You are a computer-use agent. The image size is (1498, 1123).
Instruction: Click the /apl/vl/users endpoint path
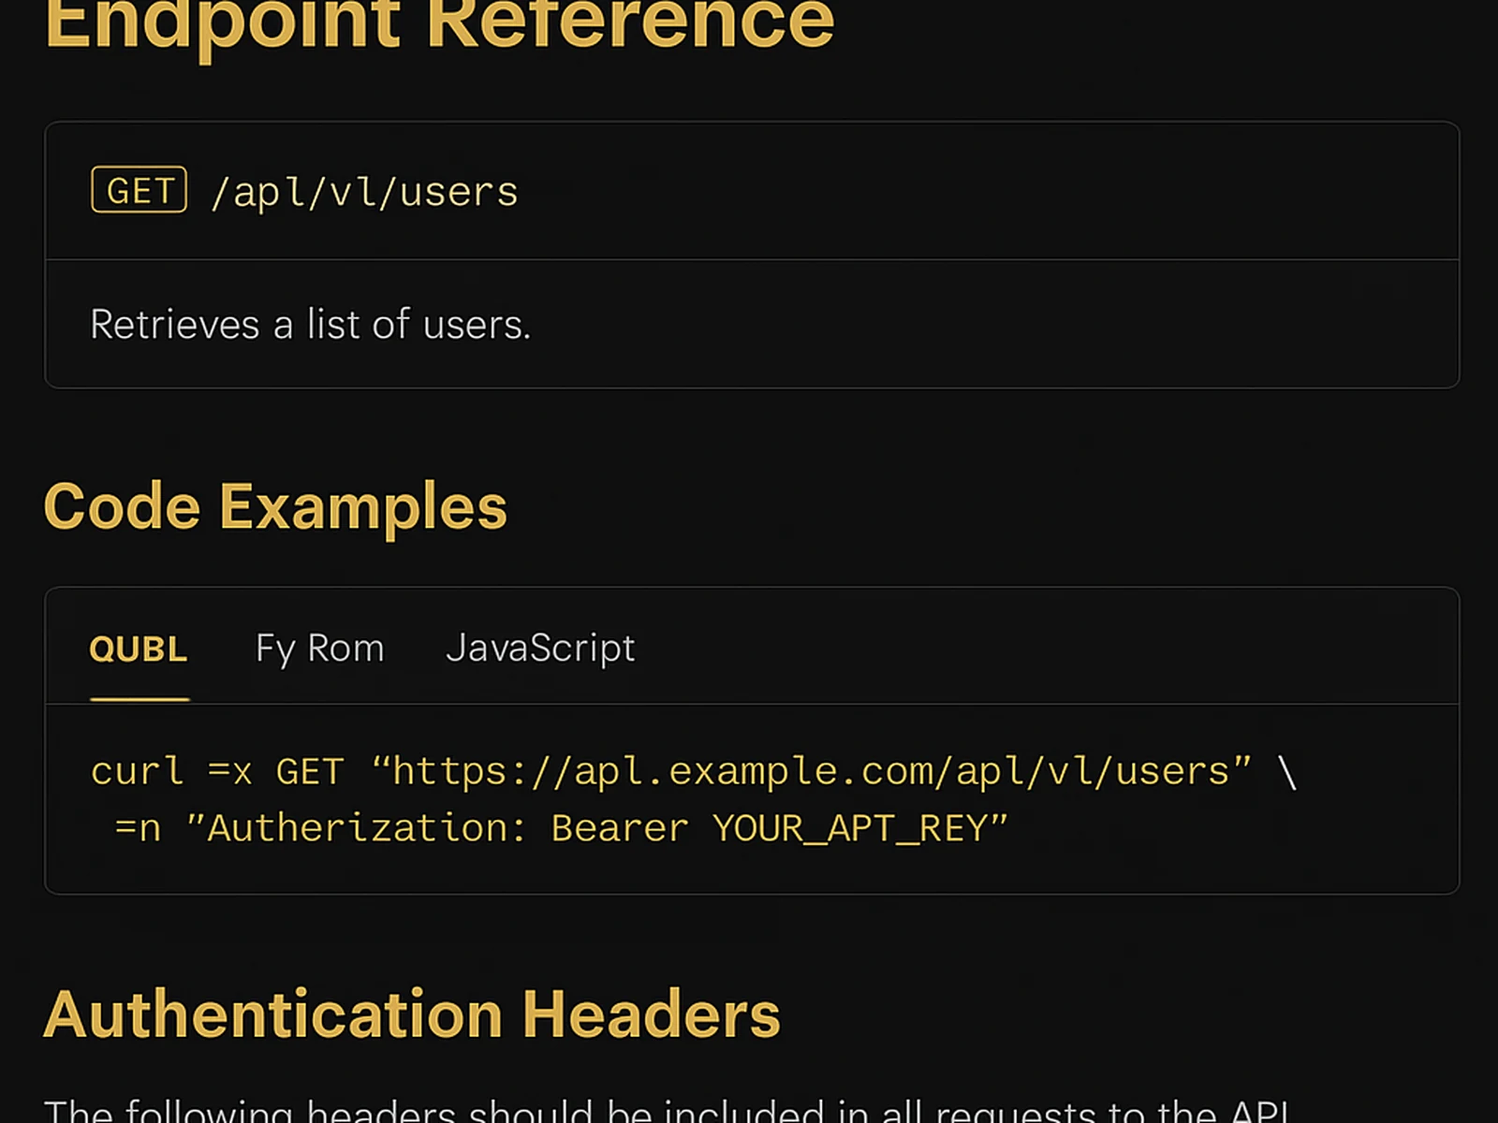point(365,191)
